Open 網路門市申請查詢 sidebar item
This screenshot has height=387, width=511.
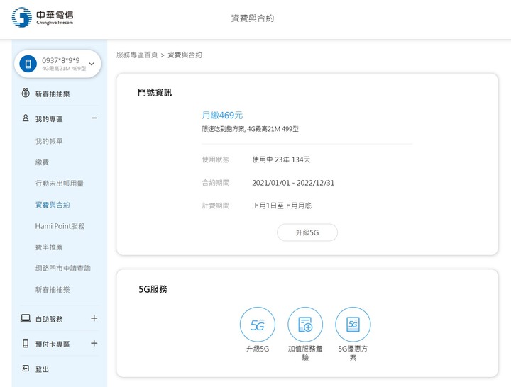63,268
